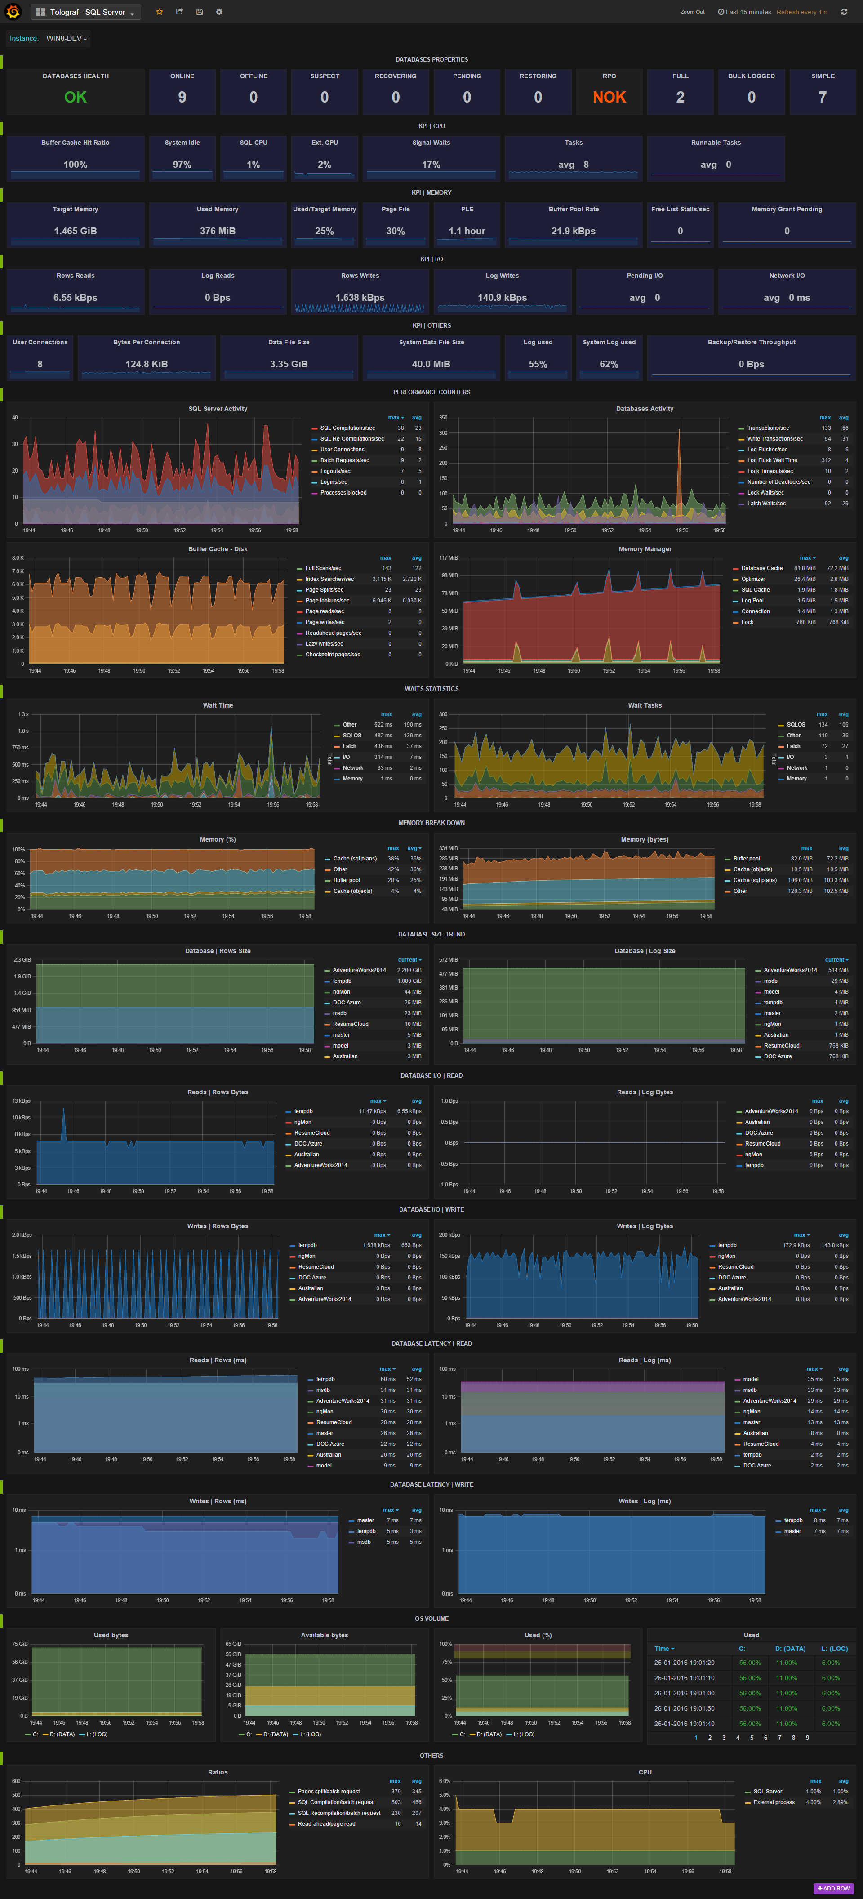Toggle the Database Cache legend series
The width and height of the screenshot is (863, 1899).
click(x=761, y=568)
